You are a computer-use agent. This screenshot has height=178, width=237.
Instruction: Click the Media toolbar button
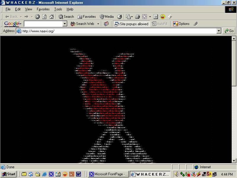point(107,17)
